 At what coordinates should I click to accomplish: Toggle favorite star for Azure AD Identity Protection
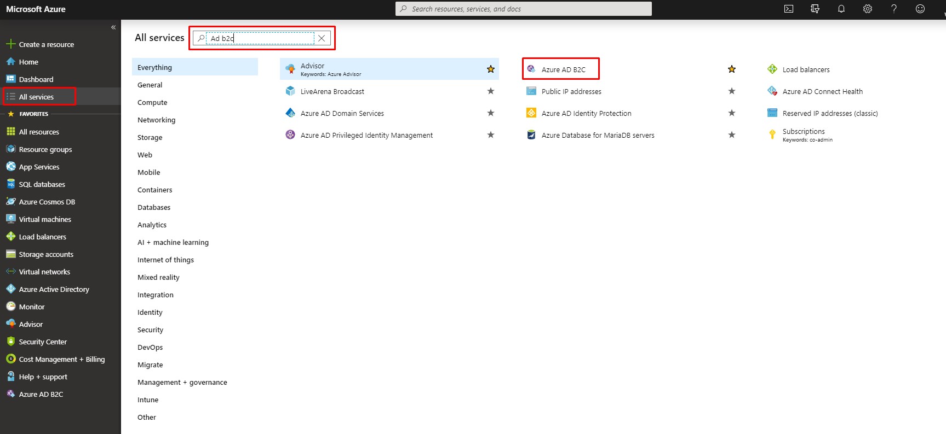pos(732,113)
